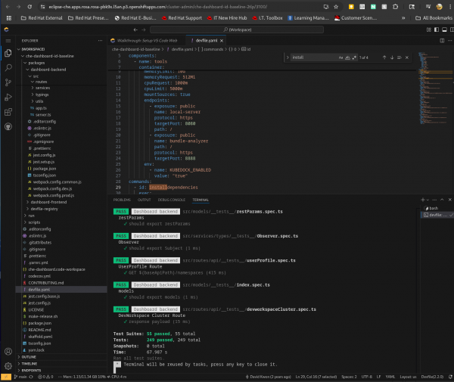
Task: Close the find widget
Action: [407, 57]
